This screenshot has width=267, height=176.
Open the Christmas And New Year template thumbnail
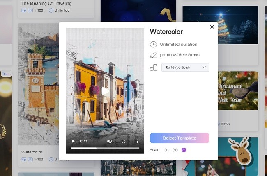[x=238, y=90]
